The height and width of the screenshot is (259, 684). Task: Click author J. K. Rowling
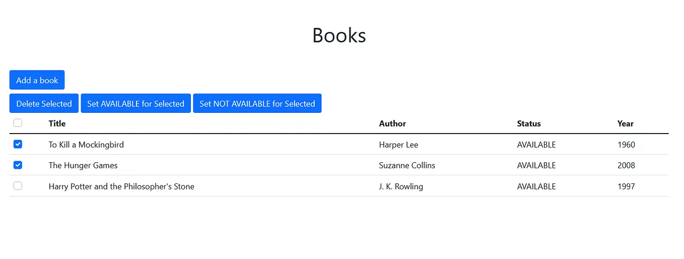(x=401, y=186)
